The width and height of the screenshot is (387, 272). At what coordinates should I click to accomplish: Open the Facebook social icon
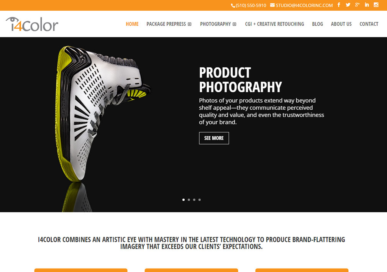tap(339, 5)
